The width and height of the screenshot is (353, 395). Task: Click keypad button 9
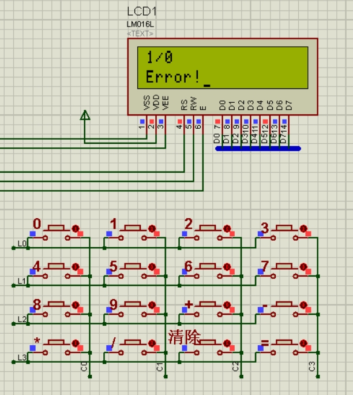132,304
